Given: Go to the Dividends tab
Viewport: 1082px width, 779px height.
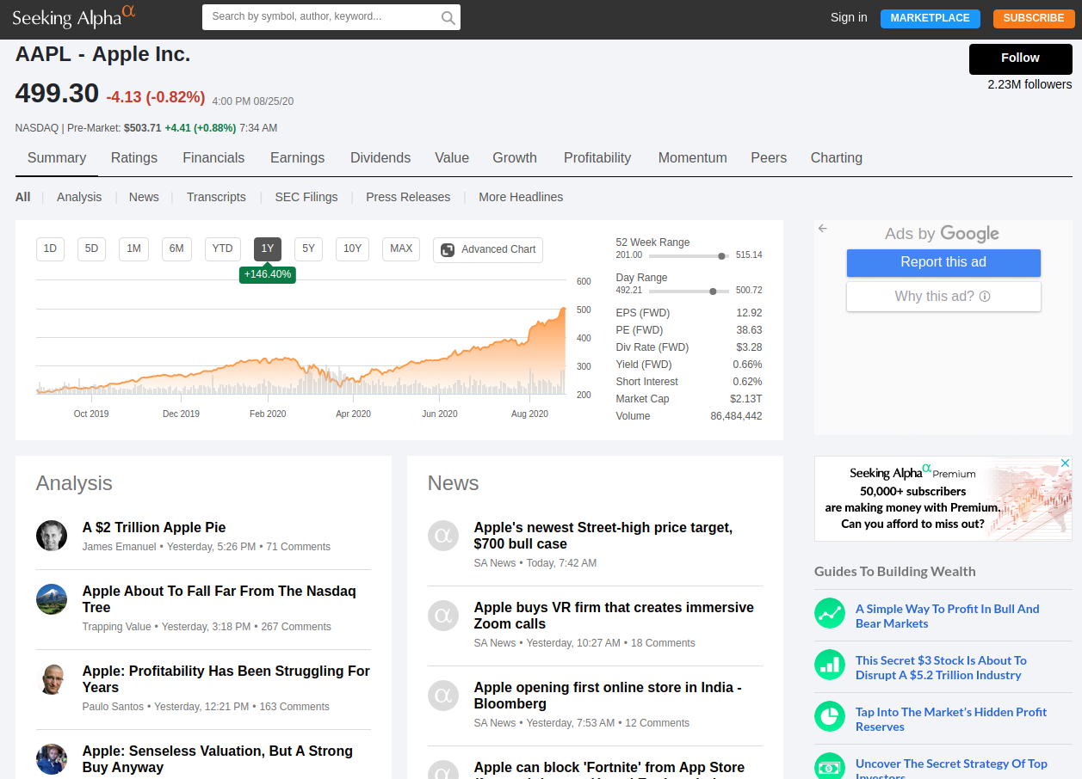Looking at the screenshot, I should point(380,158).
